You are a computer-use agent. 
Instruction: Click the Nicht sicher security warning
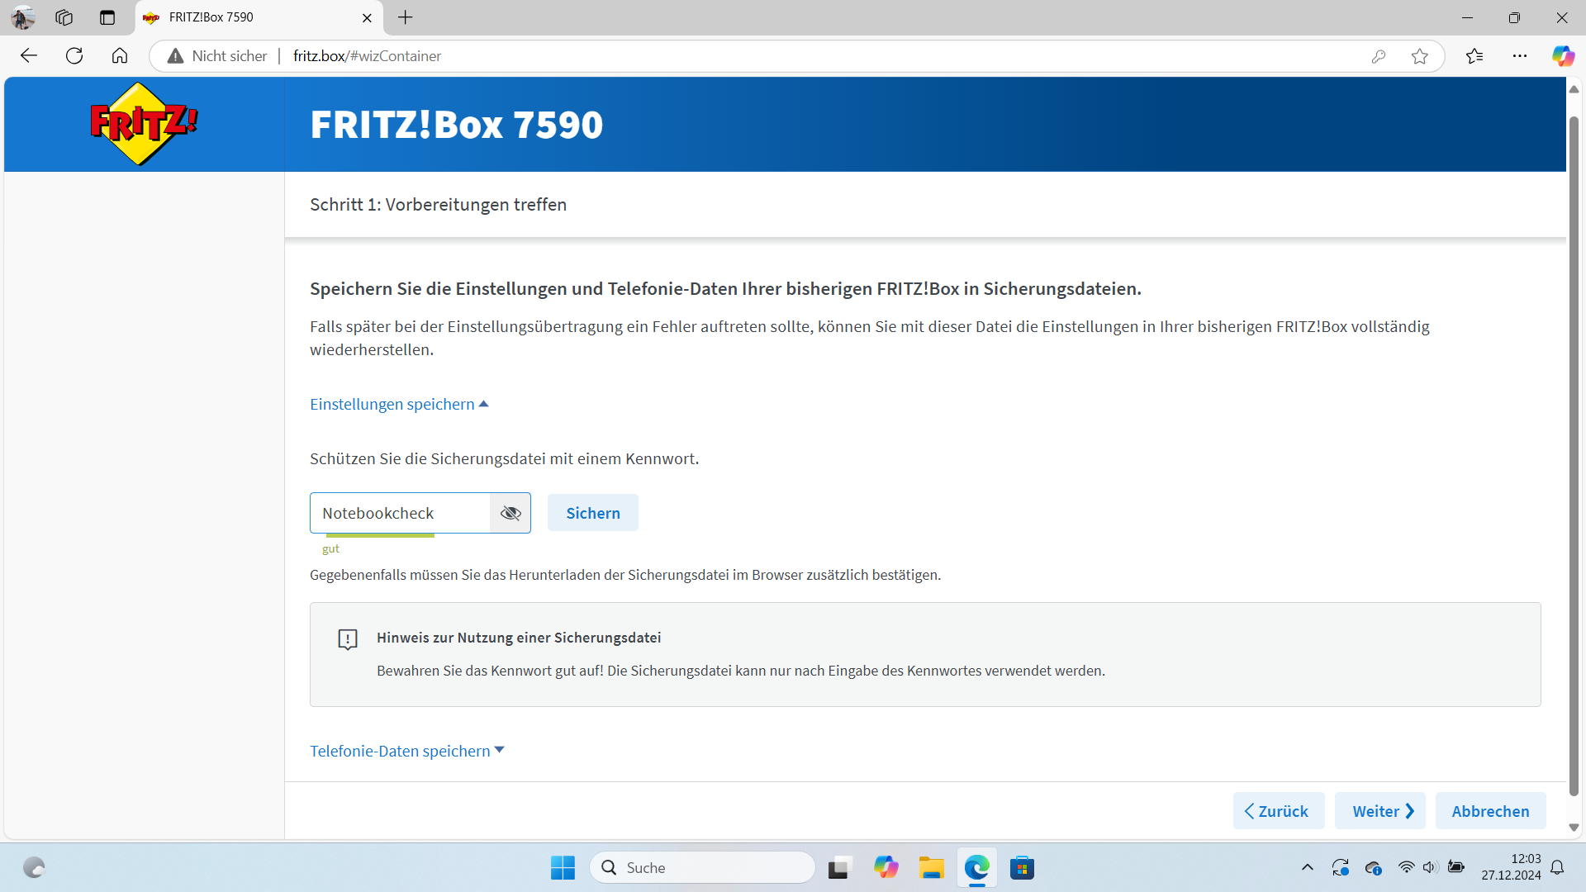[x=218, y=56]
